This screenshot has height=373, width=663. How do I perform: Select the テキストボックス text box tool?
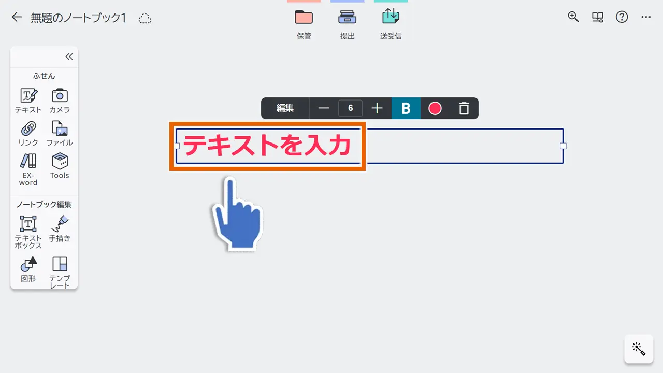(x=28, y=229)
